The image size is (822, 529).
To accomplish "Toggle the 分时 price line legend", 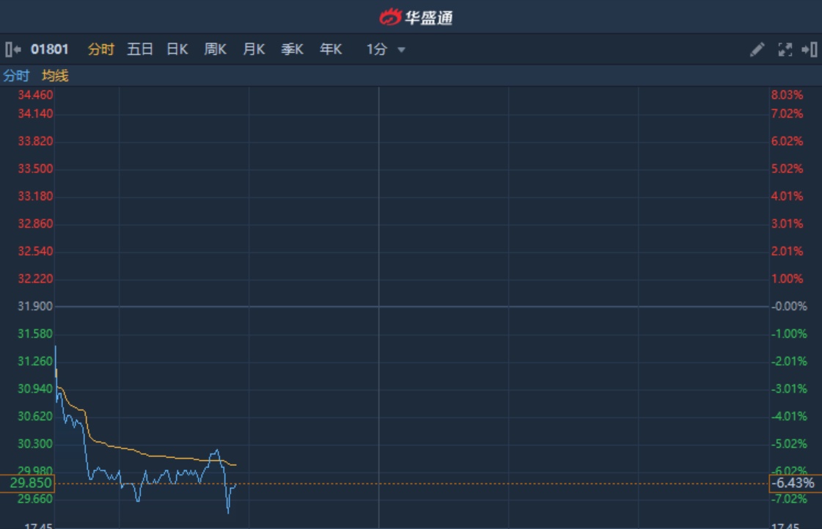I will point(16,76).
